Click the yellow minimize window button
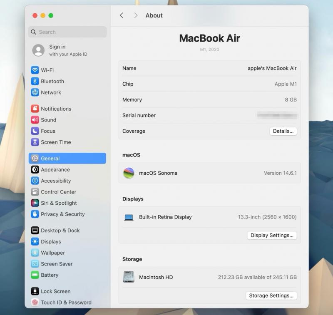This screenshot has width=333, height=315. pos(43,15)
